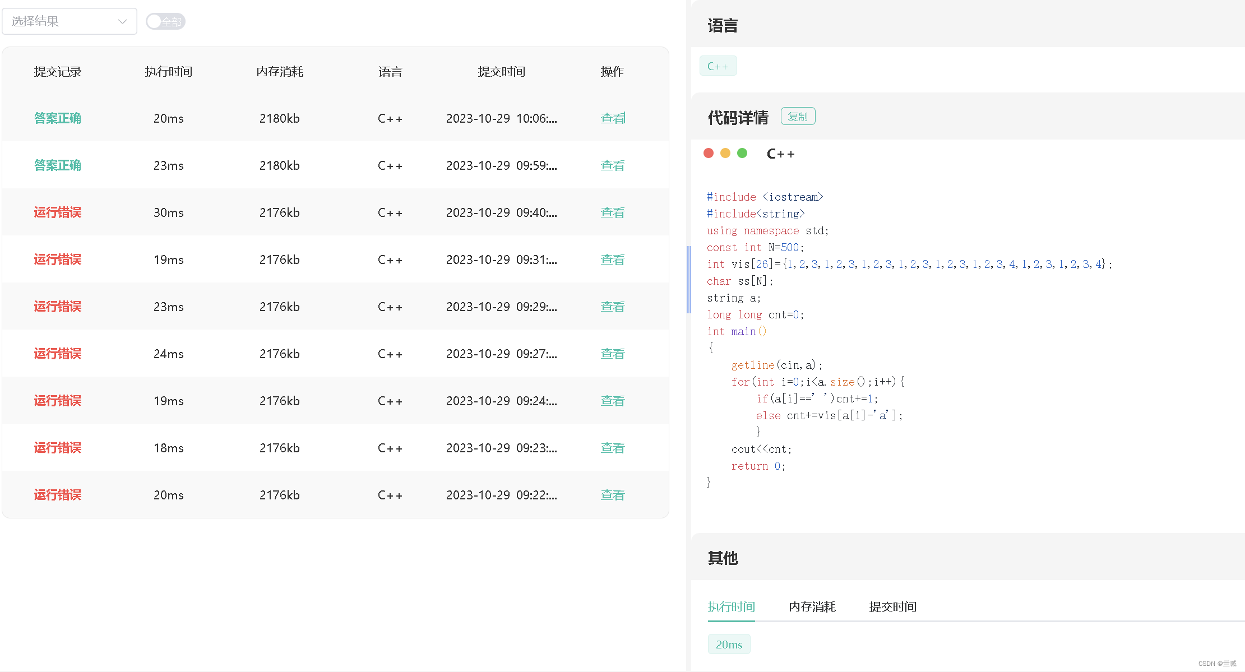Screen dimensions: 1245x672
Task: Click the 代码详情 section heading
Action: 738,117
